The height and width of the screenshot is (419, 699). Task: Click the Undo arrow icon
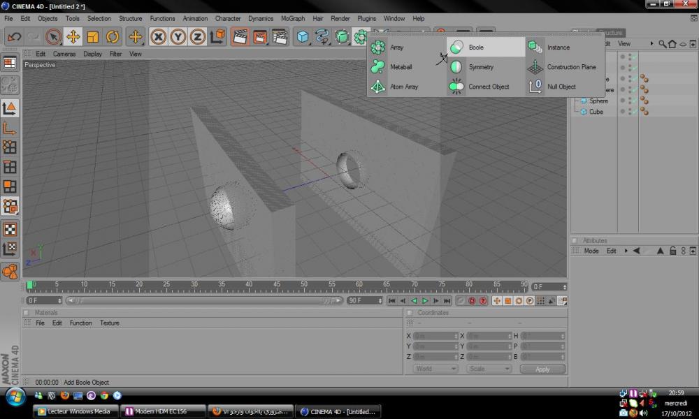pos(14,36)
